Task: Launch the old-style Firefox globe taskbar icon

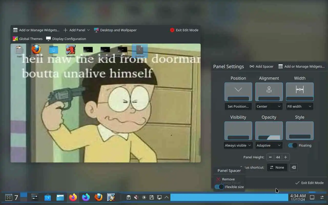Action: 99,197
